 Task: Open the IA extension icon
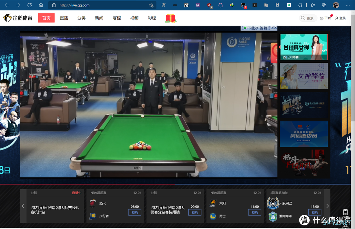[x=198, y=5]
